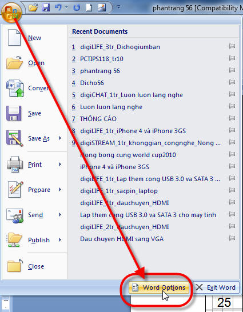The image size is (243, 312).
Task: Open recent document phantrang 56
Action: coord(100,71)
